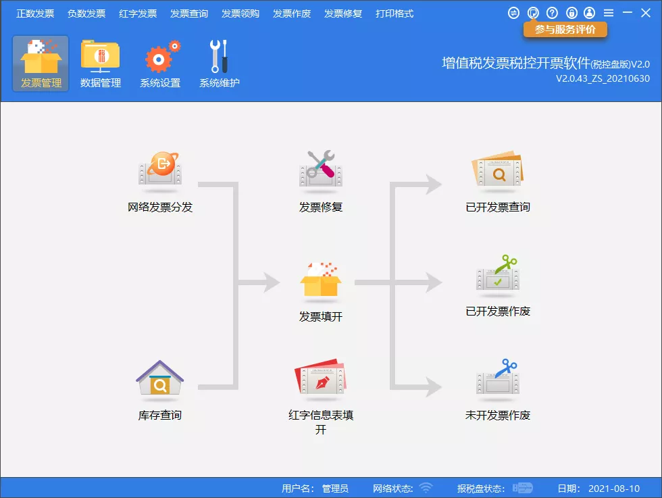Click the help question mark icon
The height and width of the screenshot is (498, 662).
coord(552,12)
